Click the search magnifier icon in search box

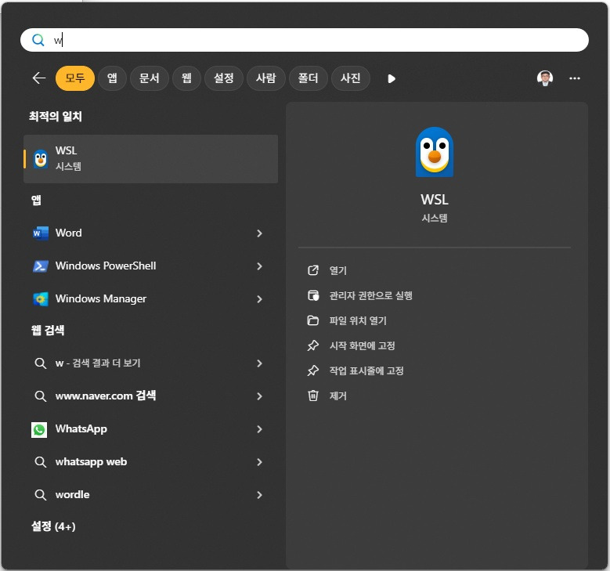point(38,40)
